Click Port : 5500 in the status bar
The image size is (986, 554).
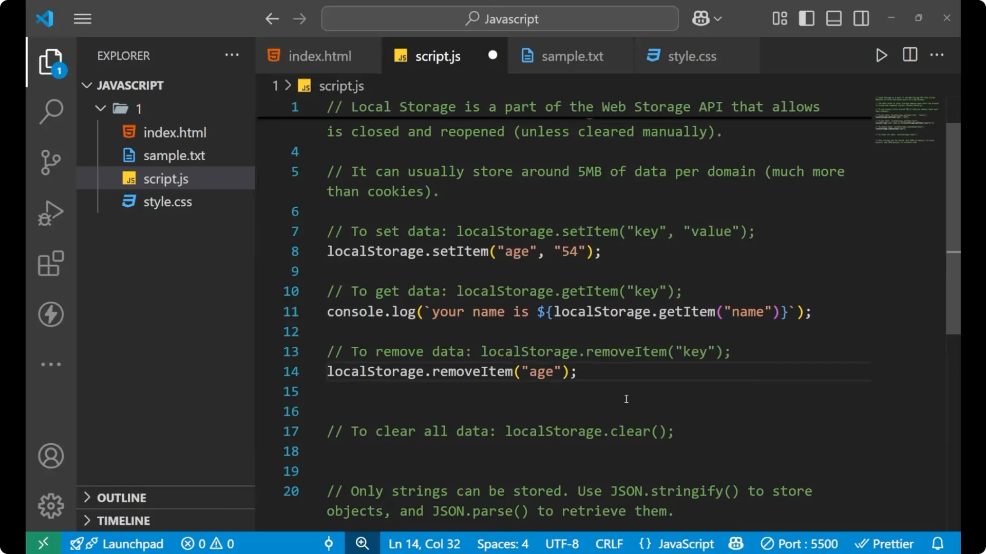[799, 543]
